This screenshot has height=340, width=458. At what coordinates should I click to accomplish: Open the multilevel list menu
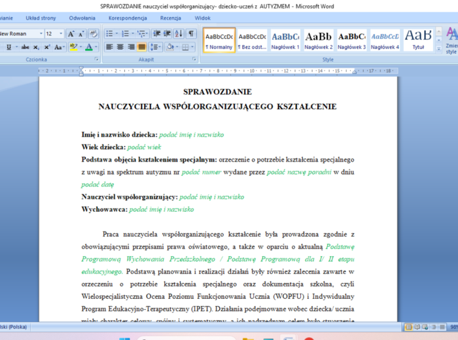143,34
